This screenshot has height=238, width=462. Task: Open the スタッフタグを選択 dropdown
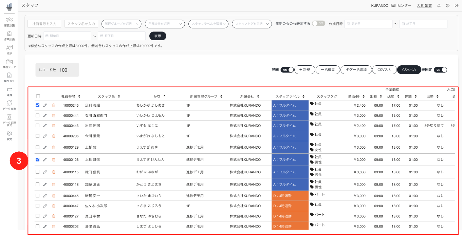tap(252, 24)
